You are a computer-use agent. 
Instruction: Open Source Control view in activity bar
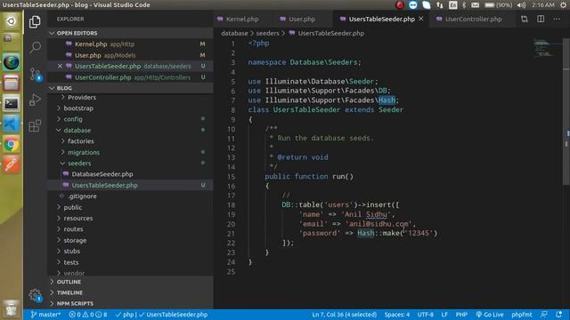35,74
